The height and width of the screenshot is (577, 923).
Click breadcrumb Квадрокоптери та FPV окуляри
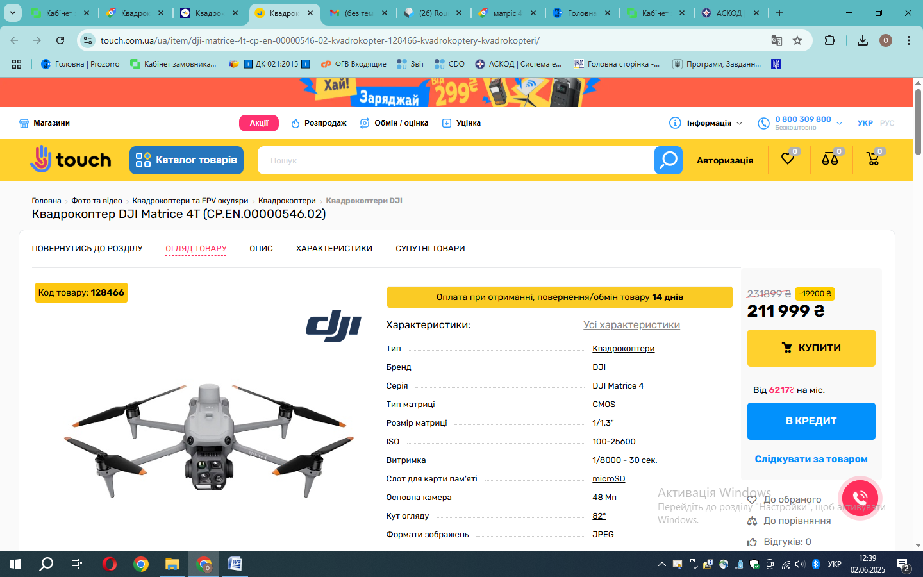(190, 201)
